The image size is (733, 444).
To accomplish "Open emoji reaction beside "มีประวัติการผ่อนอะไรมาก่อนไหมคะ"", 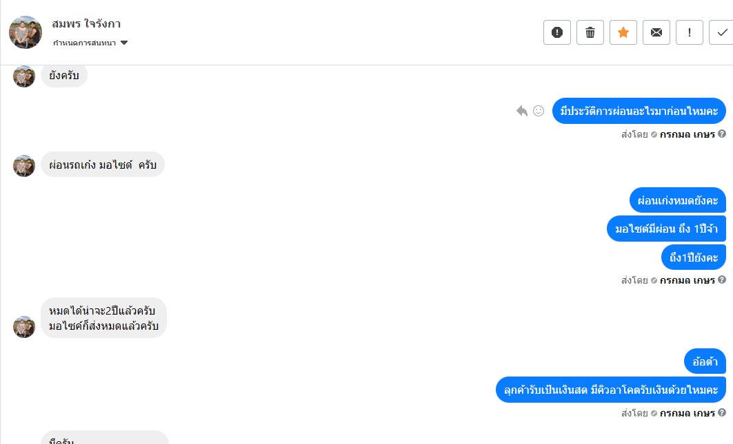I will [539, 111].
